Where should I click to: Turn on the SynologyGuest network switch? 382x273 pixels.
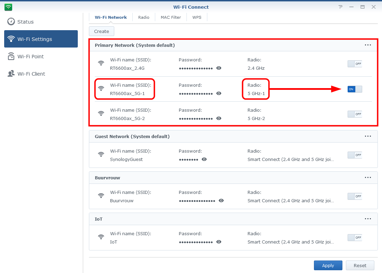coord(355,155)
